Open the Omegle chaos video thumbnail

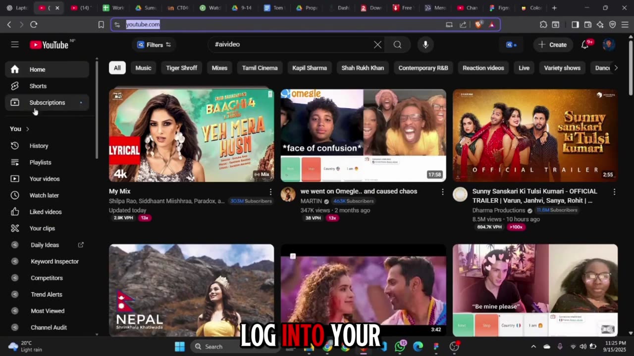pyautogui.click(x=363, y=135)
